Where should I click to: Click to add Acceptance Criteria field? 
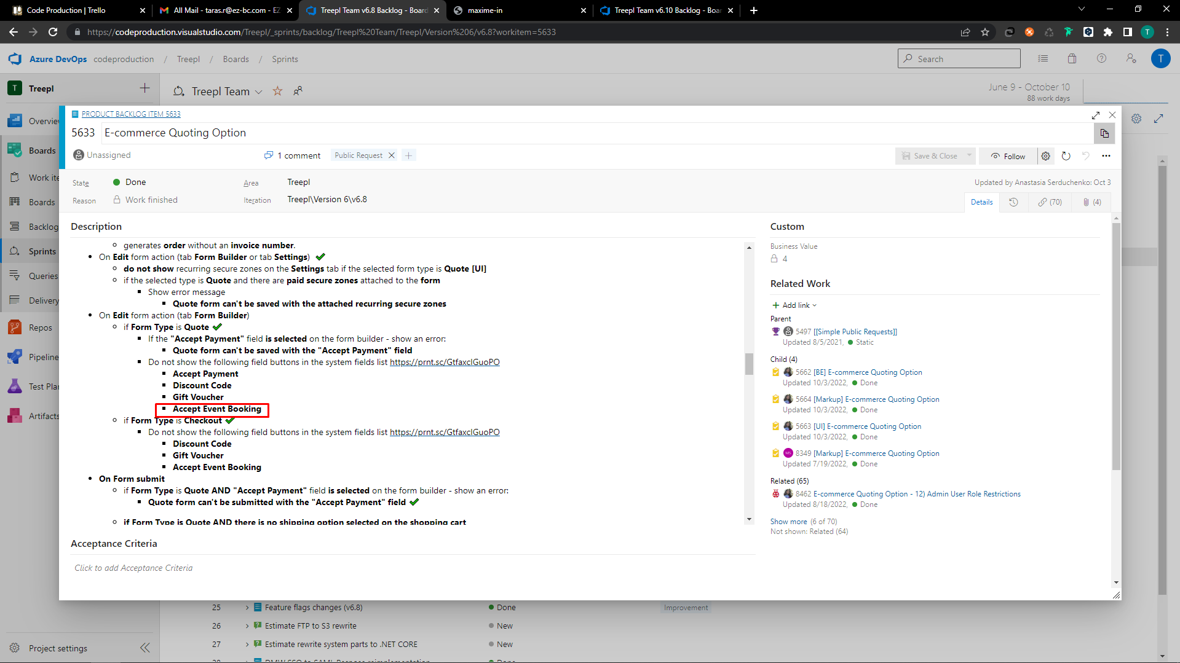[x=412, y=568]
